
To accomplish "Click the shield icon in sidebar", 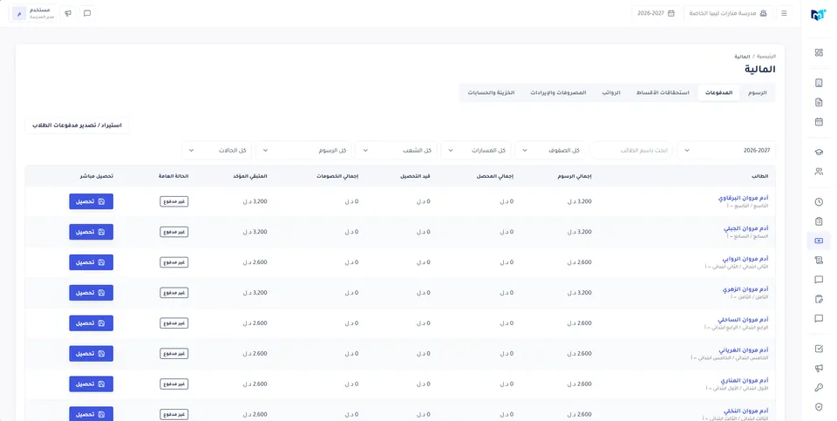I will click(x=819, y=407).
